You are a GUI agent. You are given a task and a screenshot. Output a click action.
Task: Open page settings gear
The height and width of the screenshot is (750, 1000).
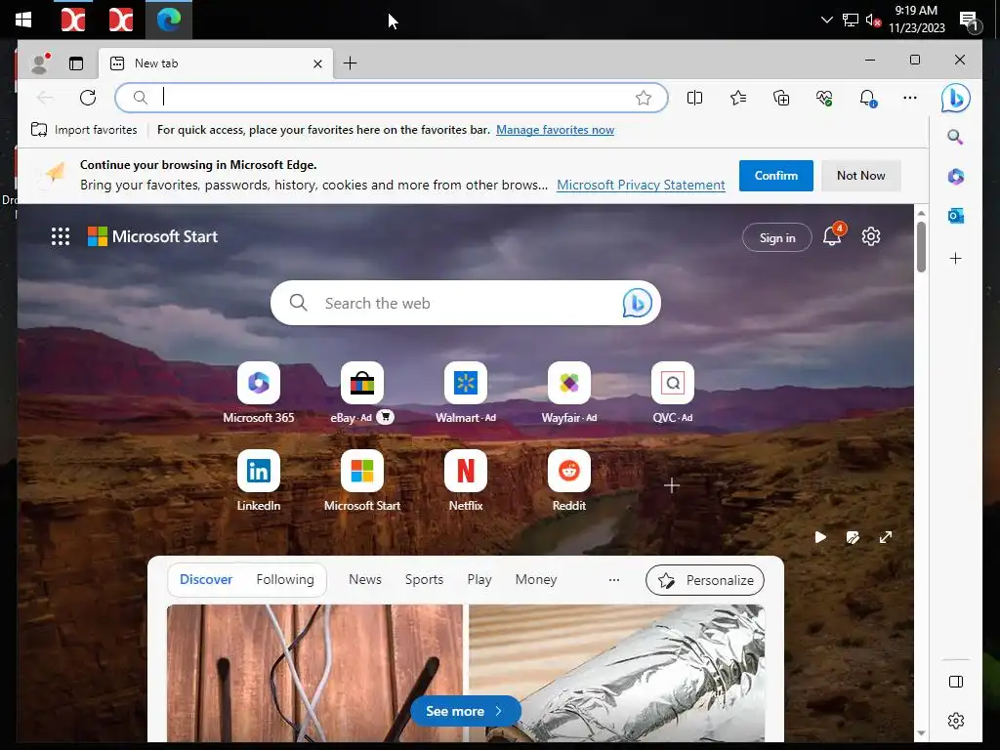(x=870, y=236)
